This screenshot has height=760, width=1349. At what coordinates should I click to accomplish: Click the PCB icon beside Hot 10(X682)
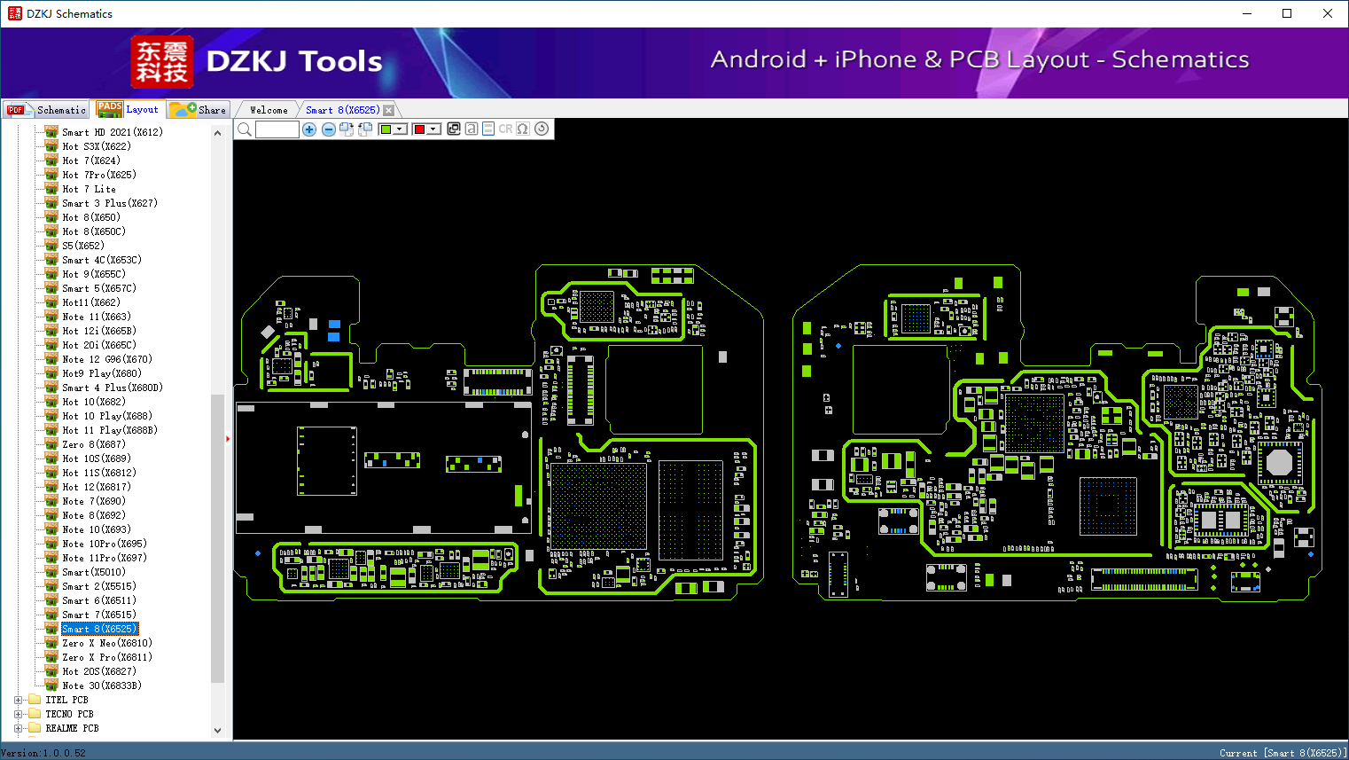click(51, 402)
